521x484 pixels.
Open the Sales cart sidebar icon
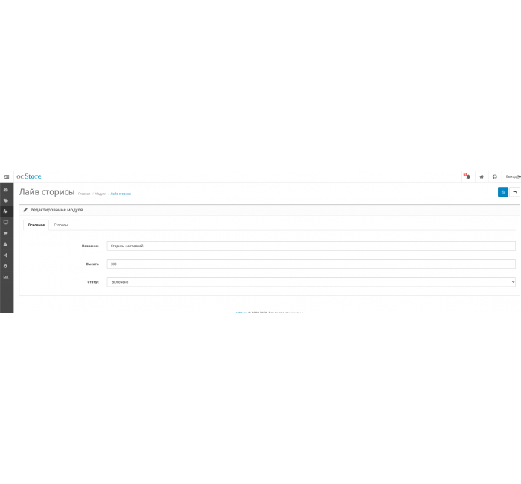tap(6, 233)
